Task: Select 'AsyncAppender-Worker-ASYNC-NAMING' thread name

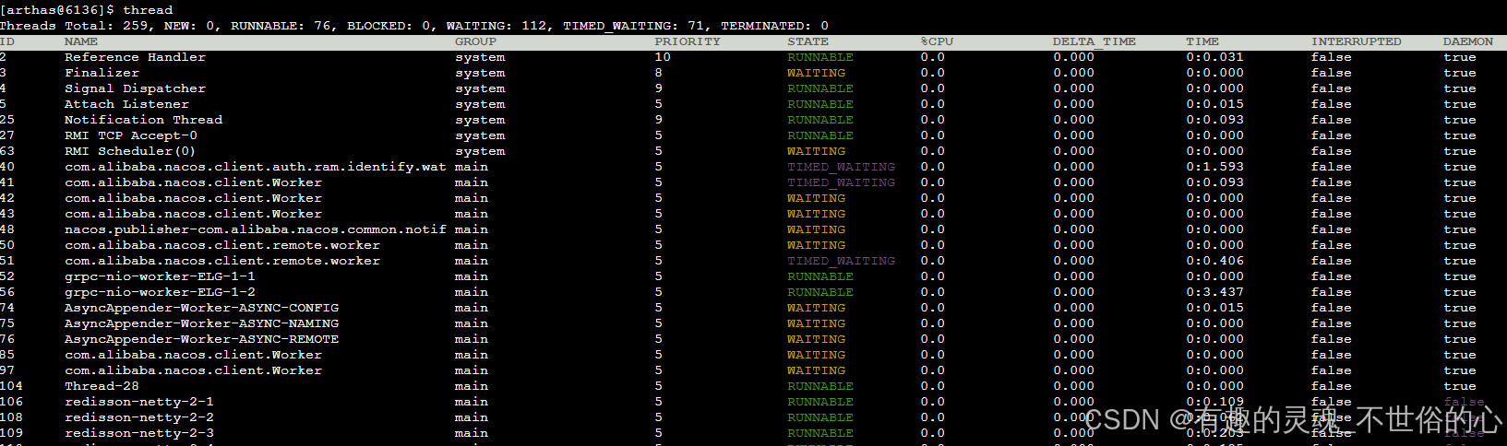Action: coord(202,323)
